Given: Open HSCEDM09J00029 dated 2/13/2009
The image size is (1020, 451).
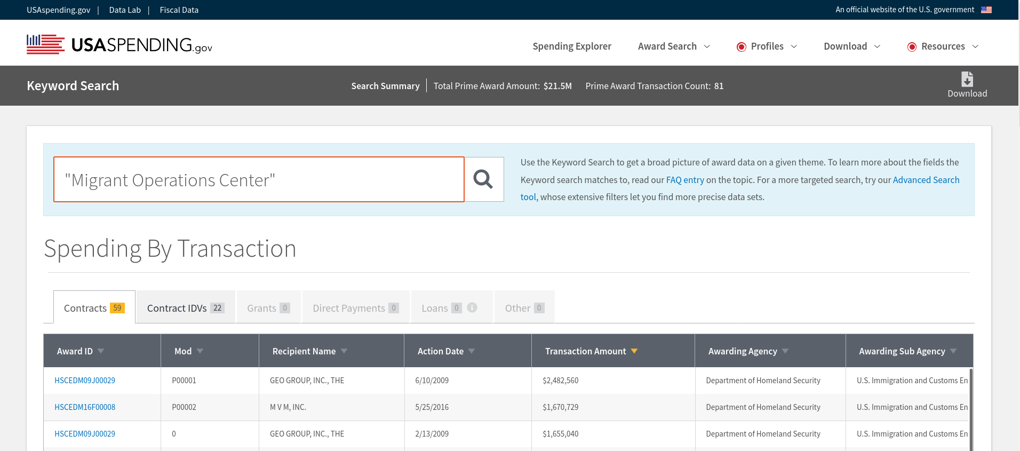Looking at the screenshot, I should tap(85, 434).
